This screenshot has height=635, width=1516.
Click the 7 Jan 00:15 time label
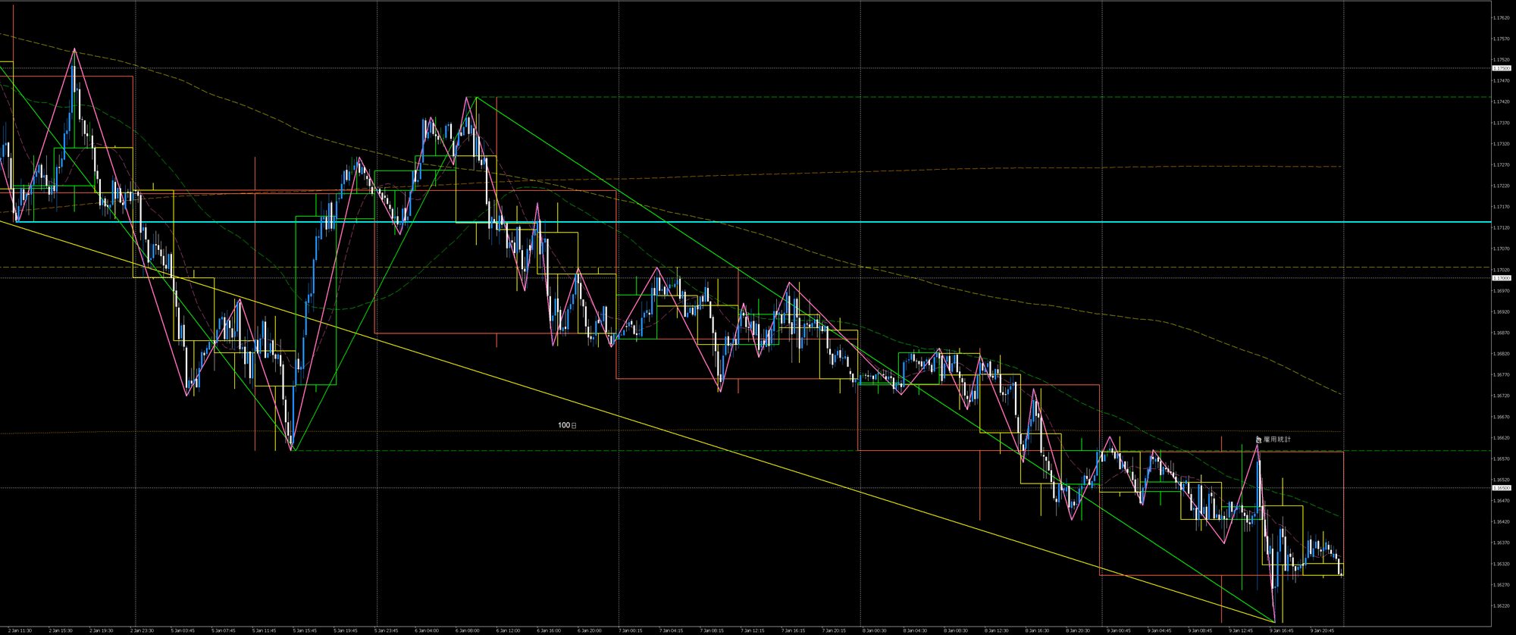[631, 630]
